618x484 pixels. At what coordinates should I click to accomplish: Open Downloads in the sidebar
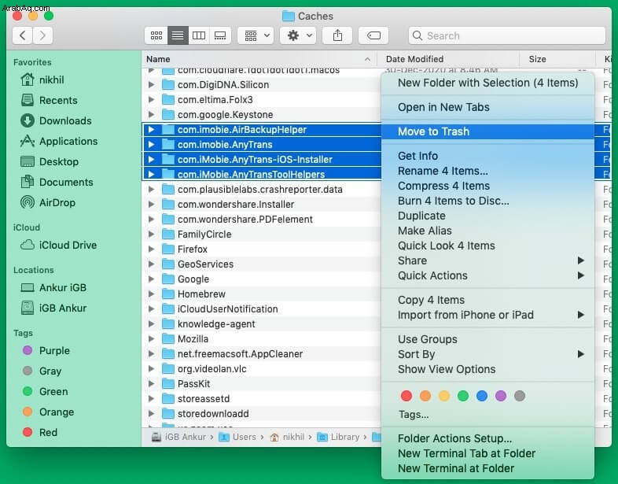[56, 120]
